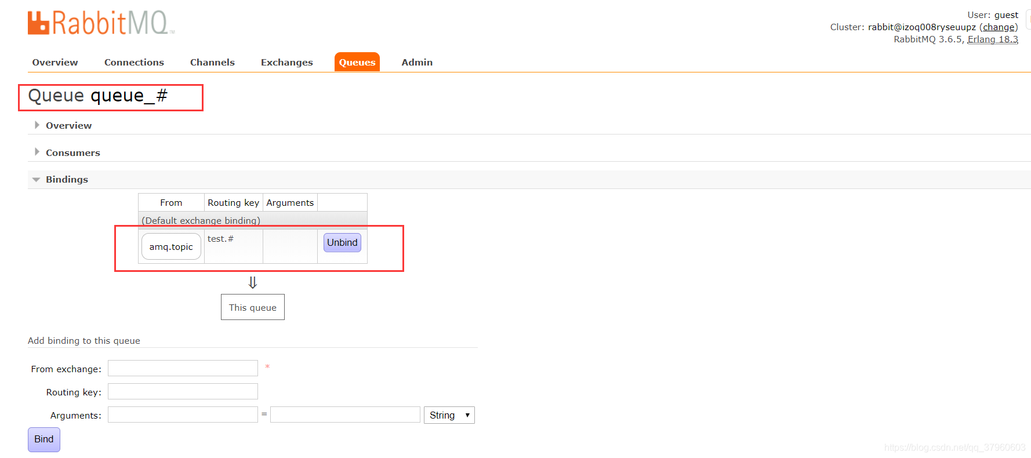The height and width of the screenshot is (458, 1031).
Task: Click the Arguments value input field
Action: [345, 415]
